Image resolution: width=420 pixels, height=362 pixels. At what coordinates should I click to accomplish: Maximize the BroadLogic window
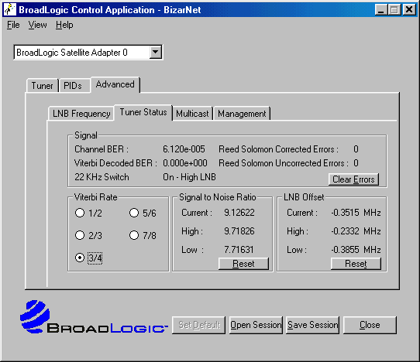(x=394, y=9)
